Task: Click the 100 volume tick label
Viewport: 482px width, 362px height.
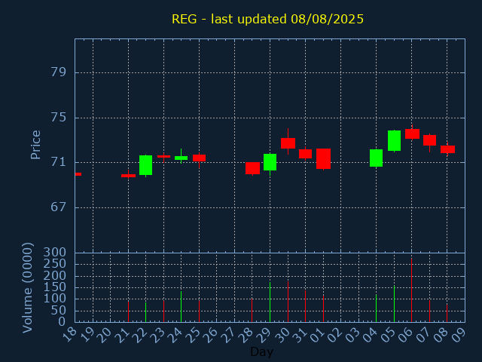Action: point(55,299)
